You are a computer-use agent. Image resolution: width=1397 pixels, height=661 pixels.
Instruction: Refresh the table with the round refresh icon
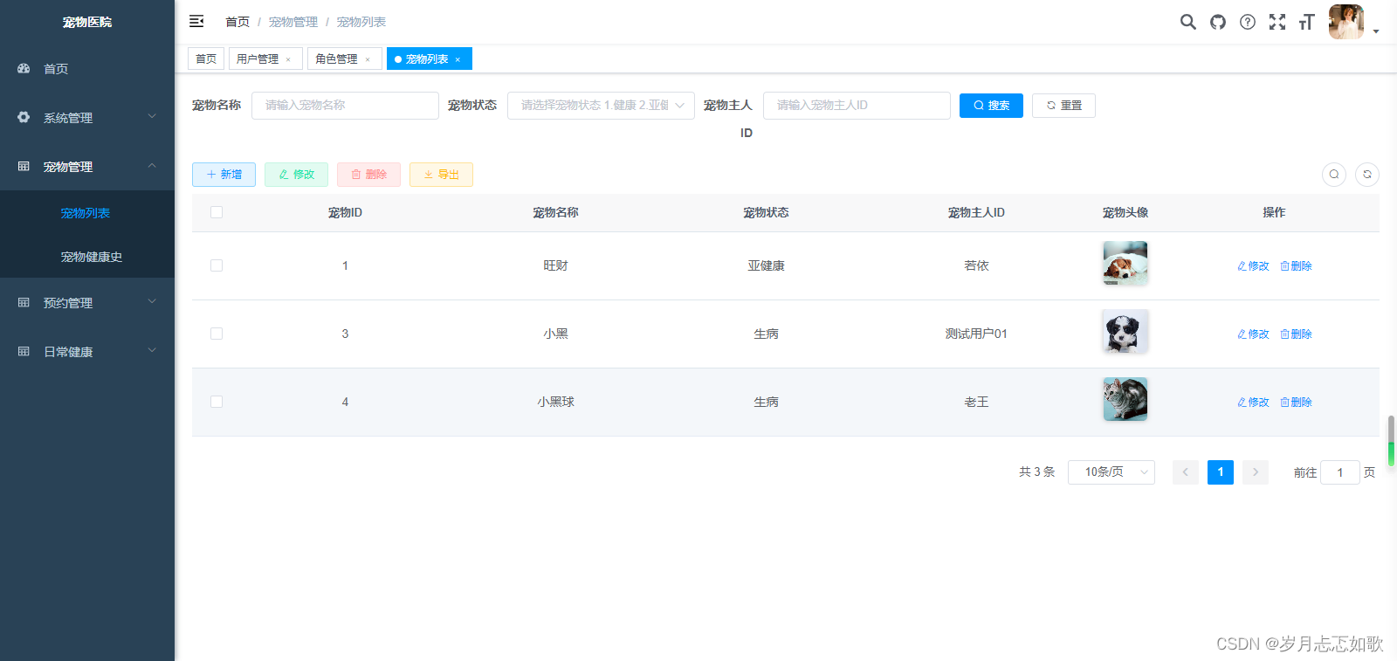pyautogui.click(x=1367, y=175)
